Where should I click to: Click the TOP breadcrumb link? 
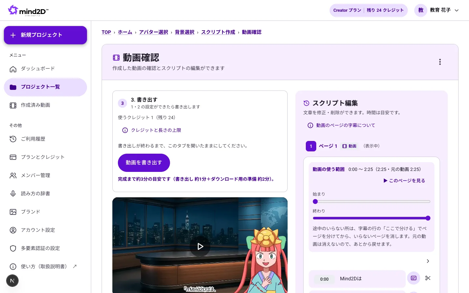click(106, 32)
